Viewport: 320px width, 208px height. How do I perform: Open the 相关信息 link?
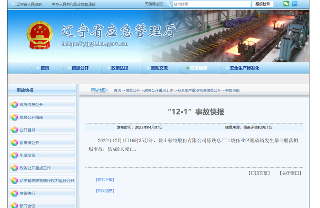(x=105, y=191)
